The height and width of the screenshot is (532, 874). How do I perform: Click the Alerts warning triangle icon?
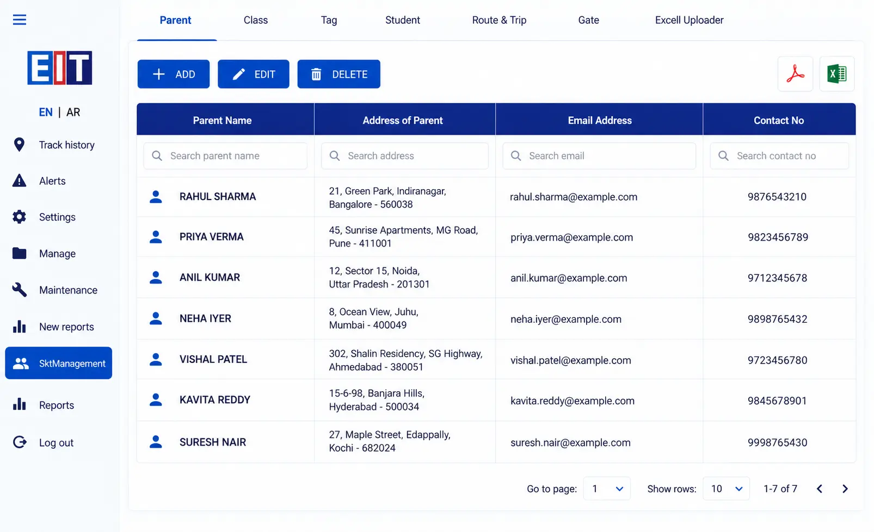pyautogui.click(x=19, y=181)
